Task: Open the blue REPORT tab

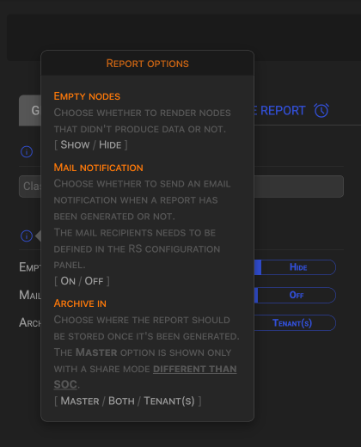Action: click(280, 111)
